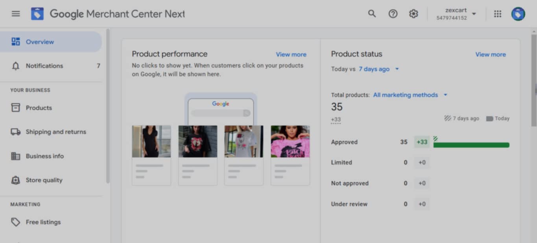Click the Google Merchant Center Next title
537x243 pixels.
[117, 14]
